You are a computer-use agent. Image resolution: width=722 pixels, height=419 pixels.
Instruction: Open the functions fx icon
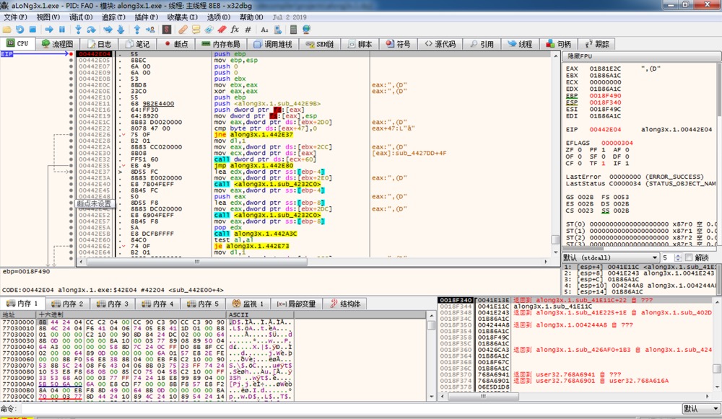pos(235,30)
